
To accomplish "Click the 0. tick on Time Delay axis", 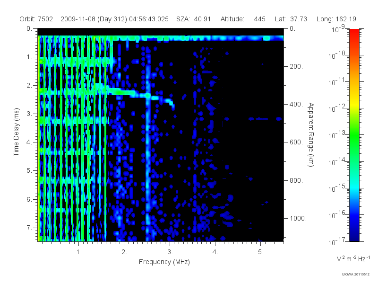I will [29, 29].
